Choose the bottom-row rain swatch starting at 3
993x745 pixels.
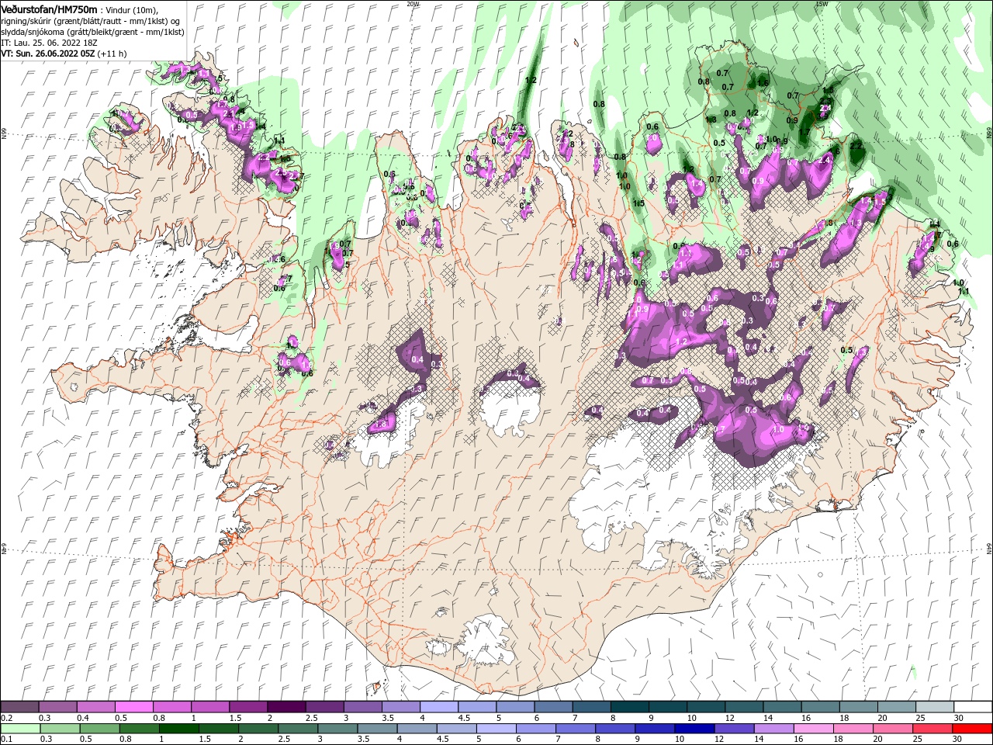[337, 729]
